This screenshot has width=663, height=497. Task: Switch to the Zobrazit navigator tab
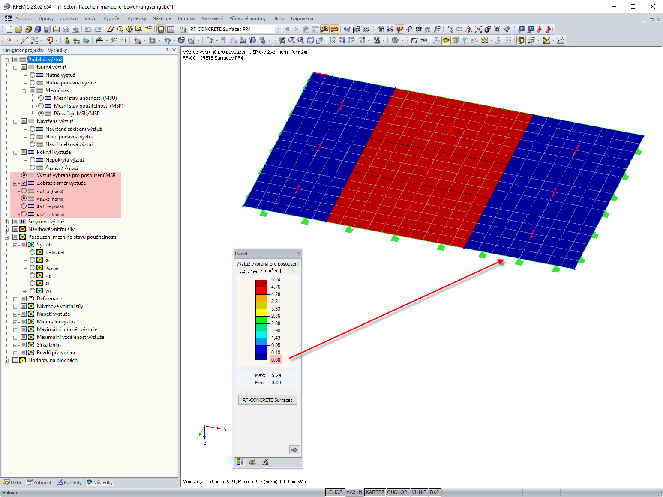pos(39,482)
